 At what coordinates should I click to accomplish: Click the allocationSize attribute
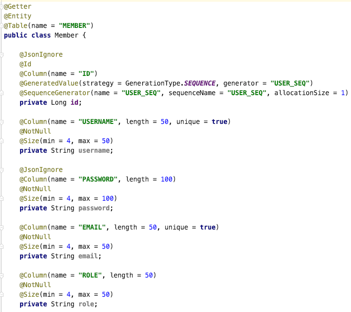(302, 93)
